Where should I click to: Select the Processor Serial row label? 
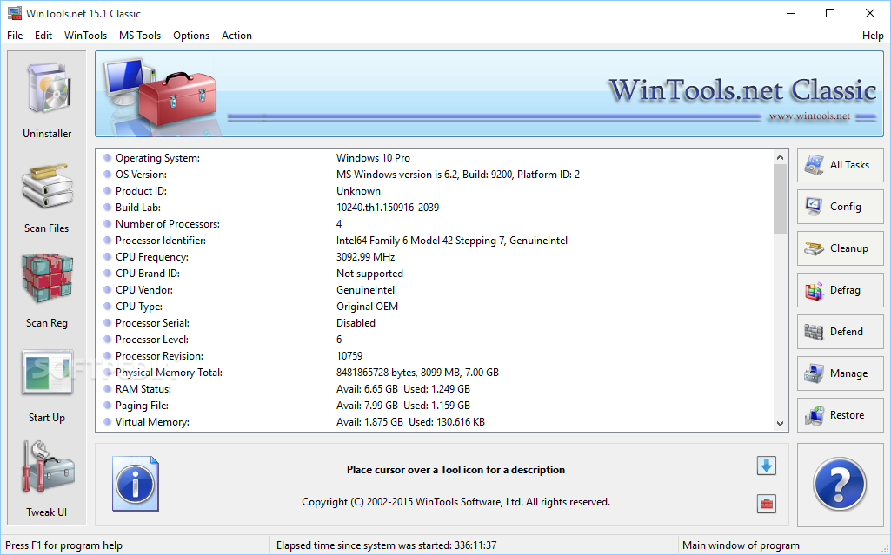(152, 323)
